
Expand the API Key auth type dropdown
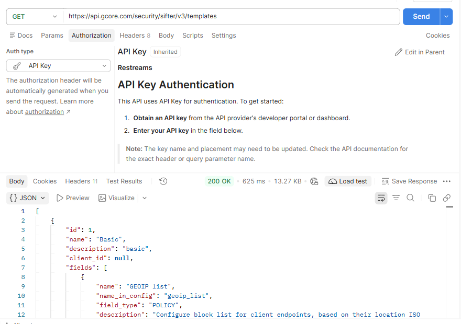(x=59, y=66)
